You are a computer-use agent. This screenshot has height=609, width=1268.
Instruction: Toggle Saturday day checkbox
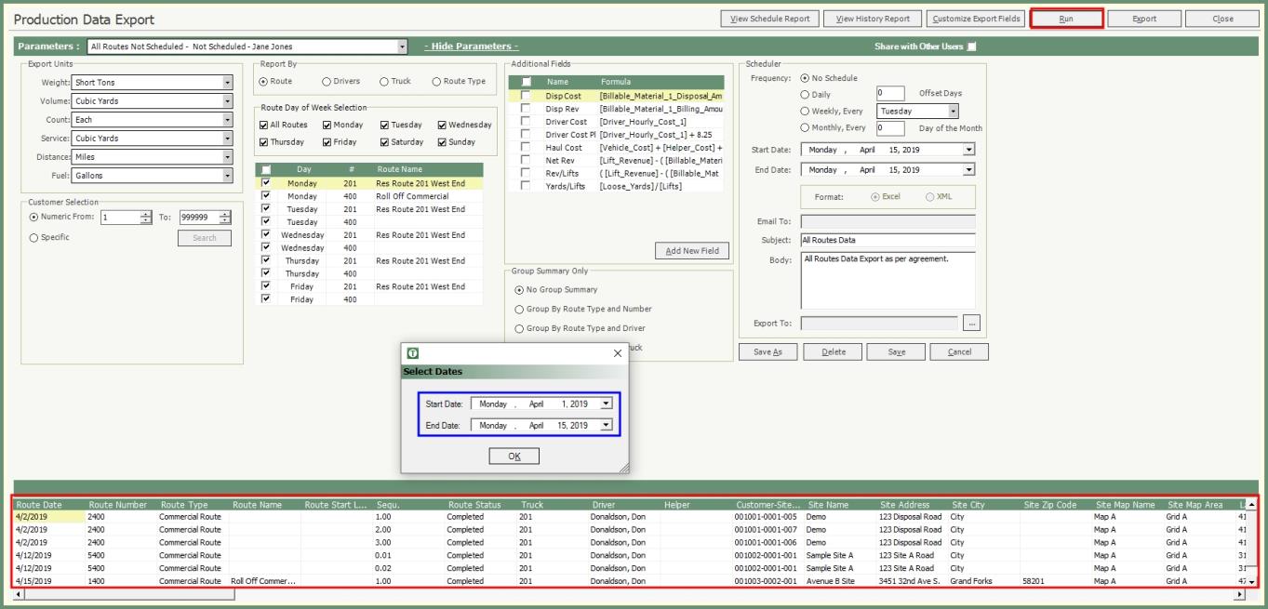(385, 142)
